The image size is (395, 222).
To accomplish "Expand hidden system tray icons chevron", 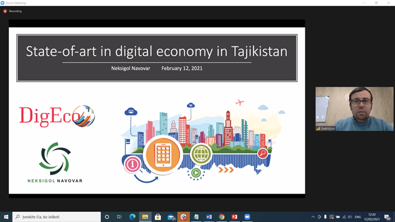I will coord(313,217).
